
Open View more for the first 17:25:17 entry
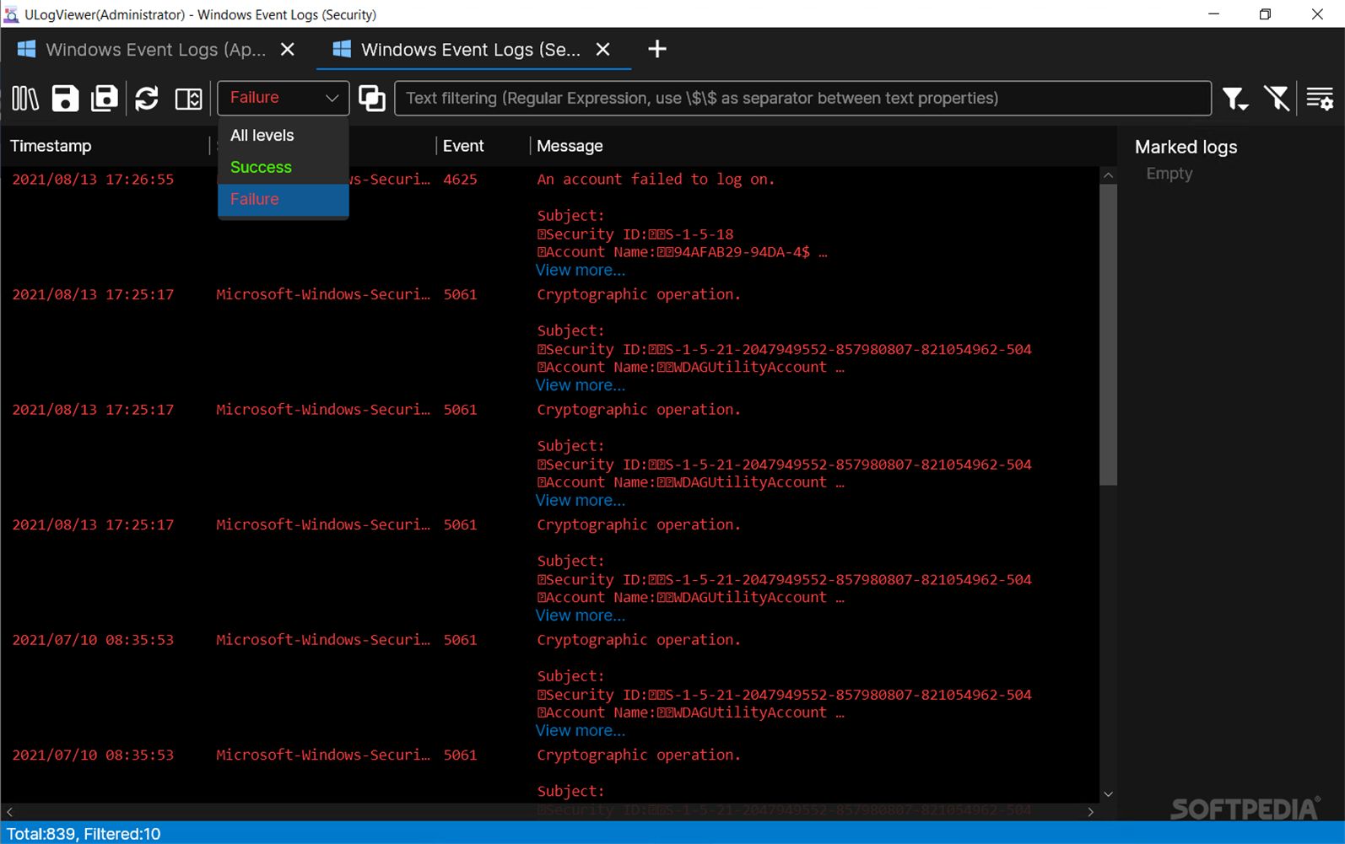(581, 385)
